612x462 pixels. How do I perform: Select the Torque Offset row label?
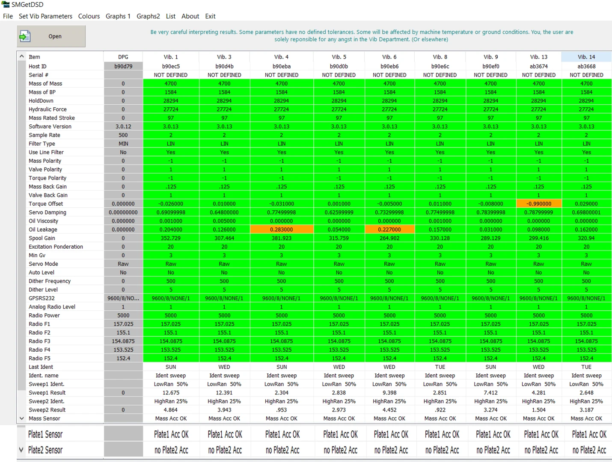(46, 204)
